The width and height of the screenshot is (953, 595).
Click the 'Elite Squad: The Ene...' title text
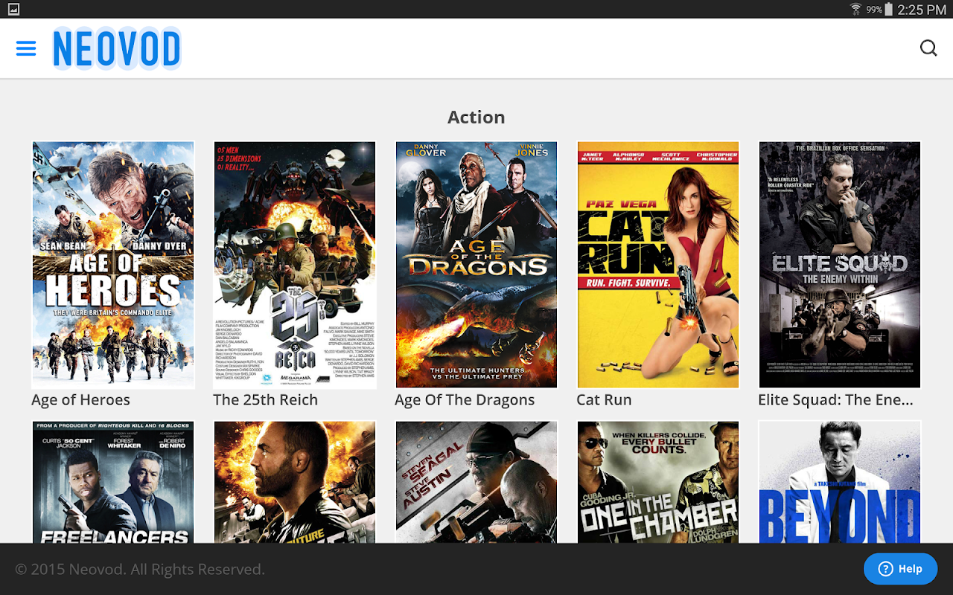(x=835, y=400)
